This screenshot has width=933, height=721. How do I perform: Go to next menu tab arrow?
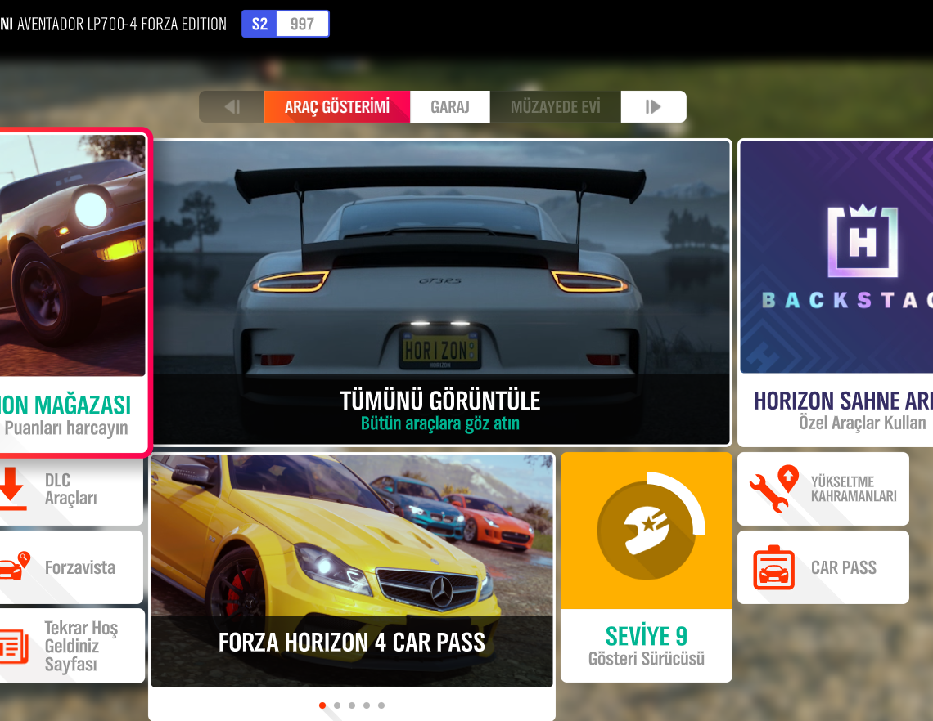click(653, 107)
